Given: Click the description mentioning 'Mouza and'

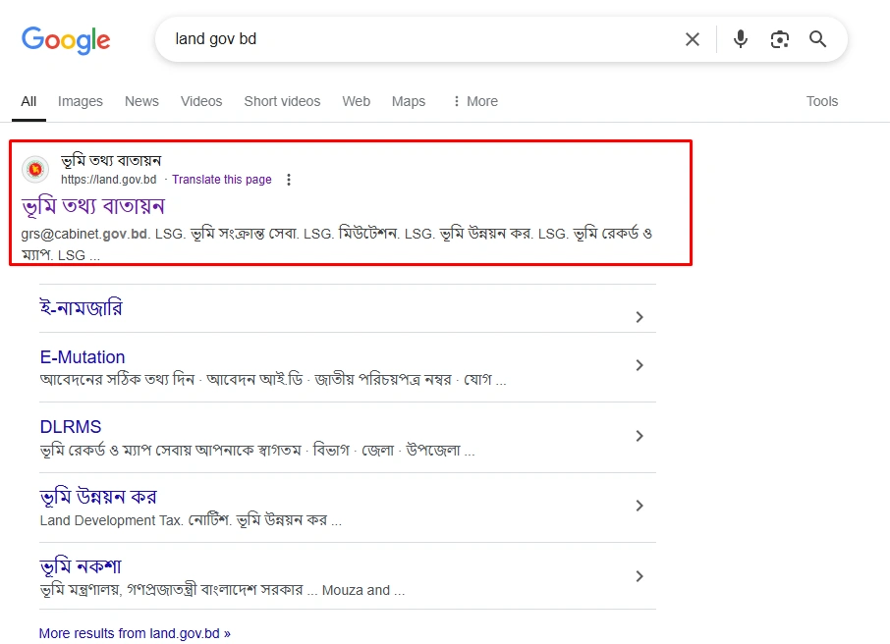Looking at the screenshot, I should point(222,590).
